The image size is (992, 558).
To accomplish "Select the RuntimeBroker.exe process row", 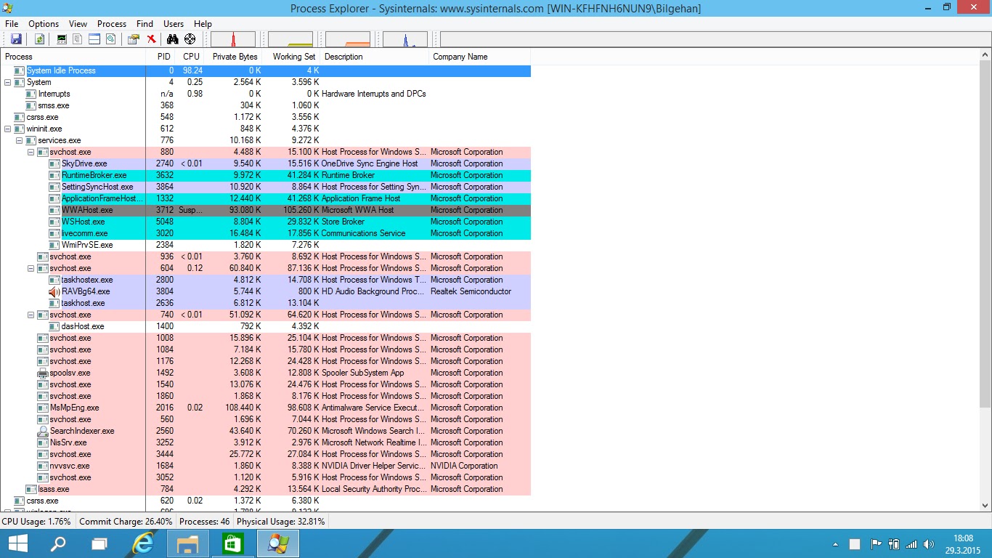I will click(x=266, y=175).
